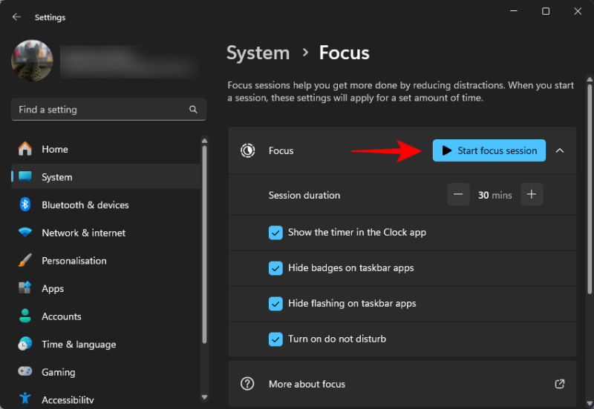Maximize the Settings window
Image resolution: width=594 pixels, height=409 pixels.
pos(546,11)
